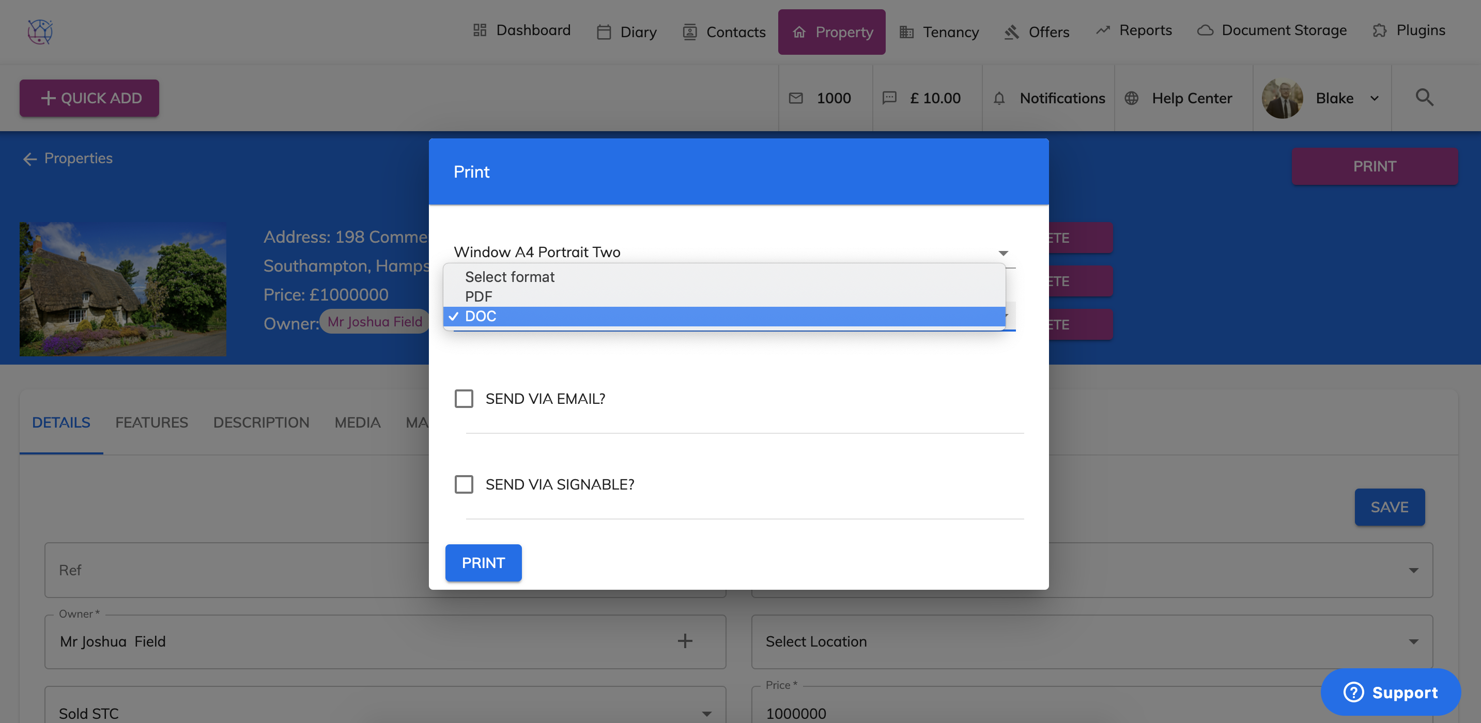The height and width of the screenshot is (723, 1481).
Task: Click the back arrow to Properties
Action: coord(30,159)
